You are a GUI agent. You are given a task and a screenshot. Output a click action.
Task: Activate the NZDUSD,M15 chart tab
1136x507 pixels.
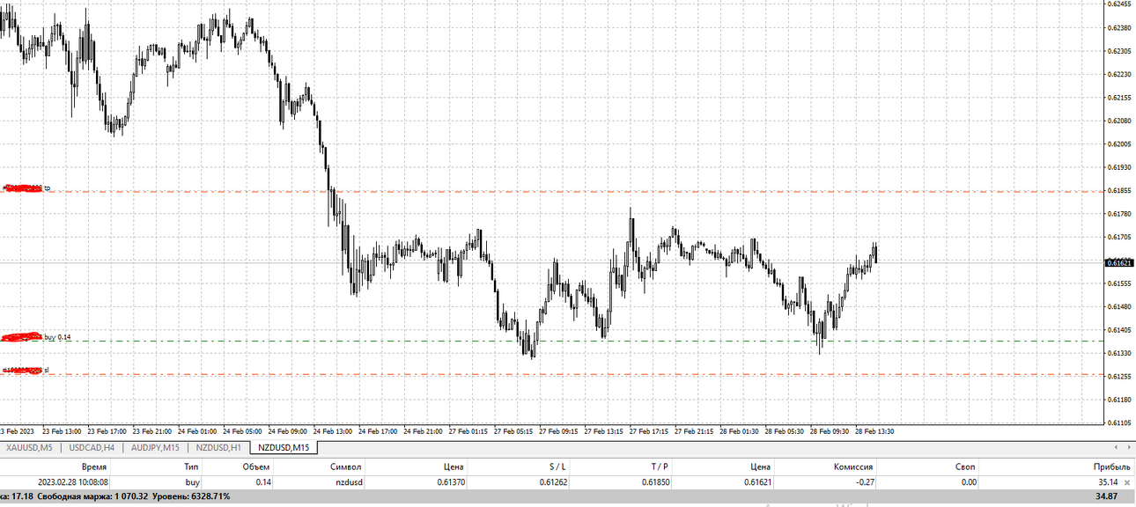pos(283,448)
